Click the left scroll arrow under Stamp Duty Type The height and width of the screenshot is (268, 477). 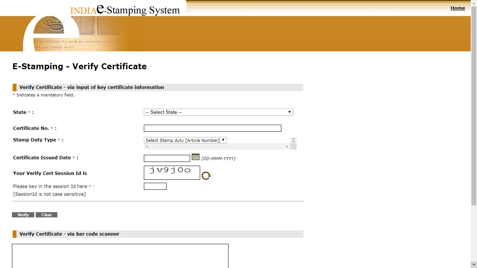[146, 146]
